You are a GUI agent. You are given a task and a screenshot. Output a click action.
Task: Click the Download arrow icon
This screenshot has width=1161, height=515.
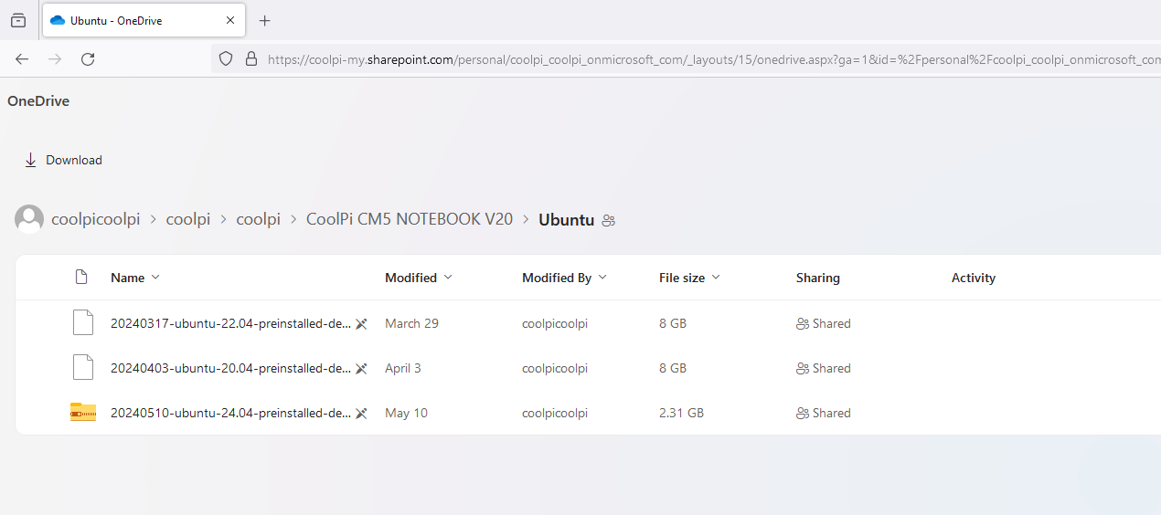(30, 160)
